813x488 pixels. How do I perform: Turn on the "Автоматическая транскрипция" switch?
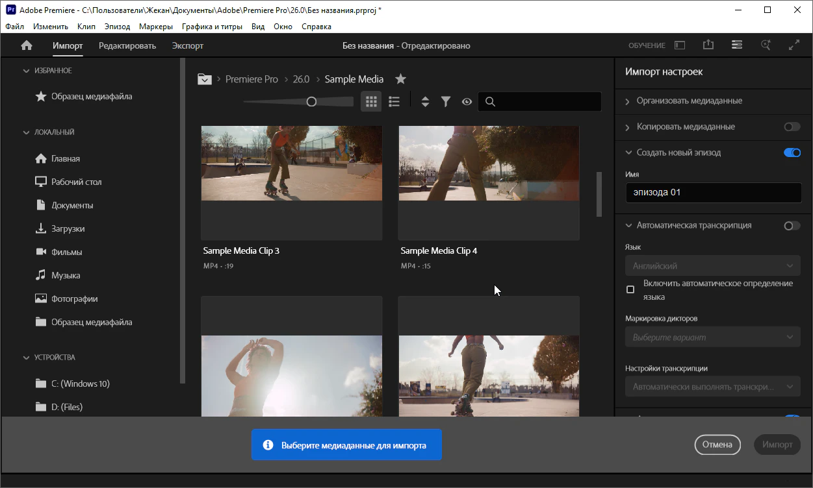[792, 226]
